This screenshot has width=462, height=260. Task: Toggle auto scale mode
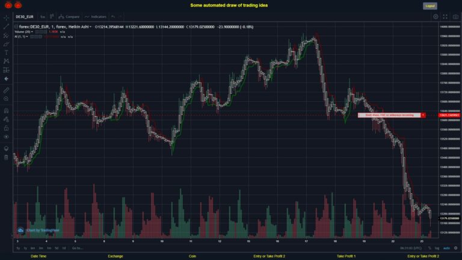[447, 248]
